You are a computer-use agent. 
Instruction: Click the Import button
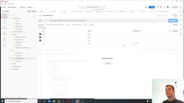tap(34, 11)
